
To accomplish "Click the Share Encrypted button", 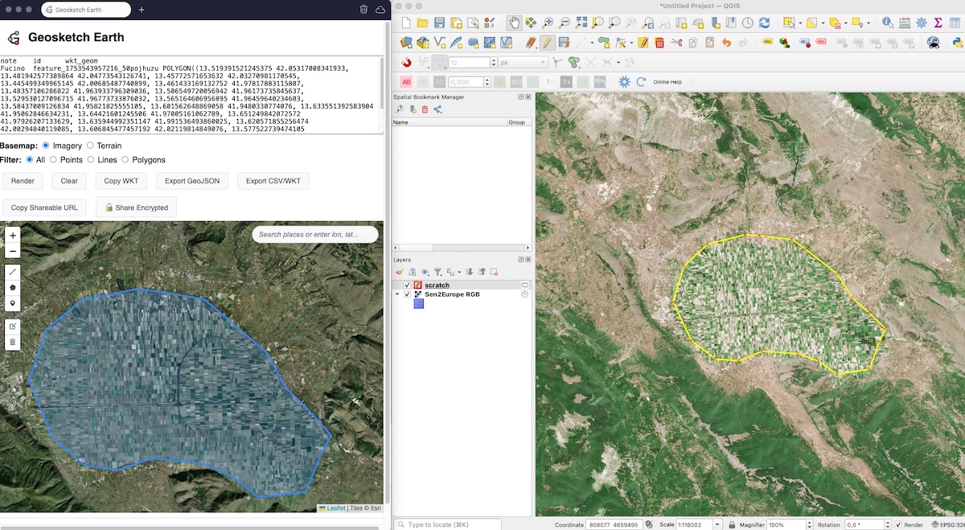I will point(136,207).
